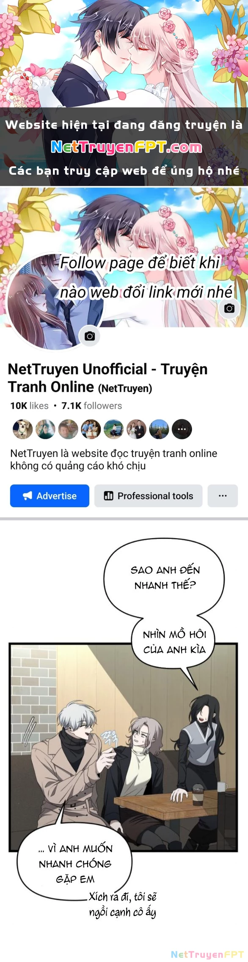Screen dimensions: 248x962
Task: Click the NetTruyenFPT watermark at bottom
Action: point(207,954)
